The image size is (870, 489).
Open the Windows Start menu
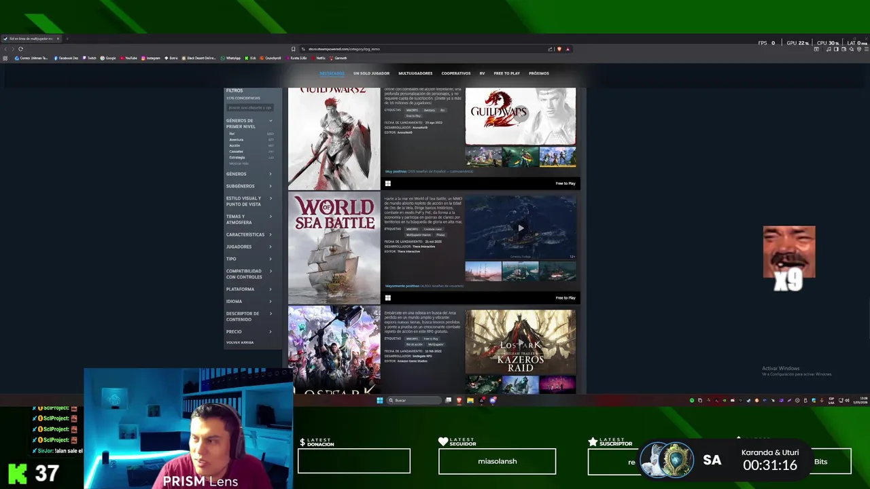(380, 400)
